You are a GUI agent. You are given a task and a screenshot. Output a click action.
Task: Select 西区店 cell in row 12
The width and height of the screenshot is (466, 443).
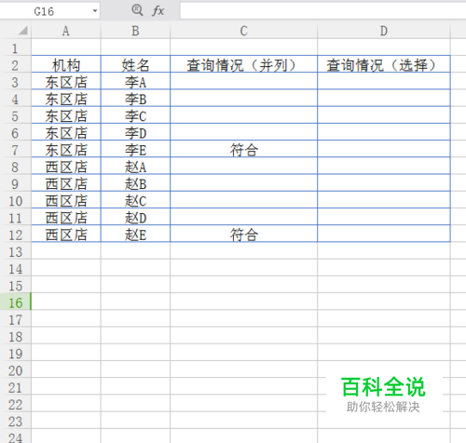66,235
